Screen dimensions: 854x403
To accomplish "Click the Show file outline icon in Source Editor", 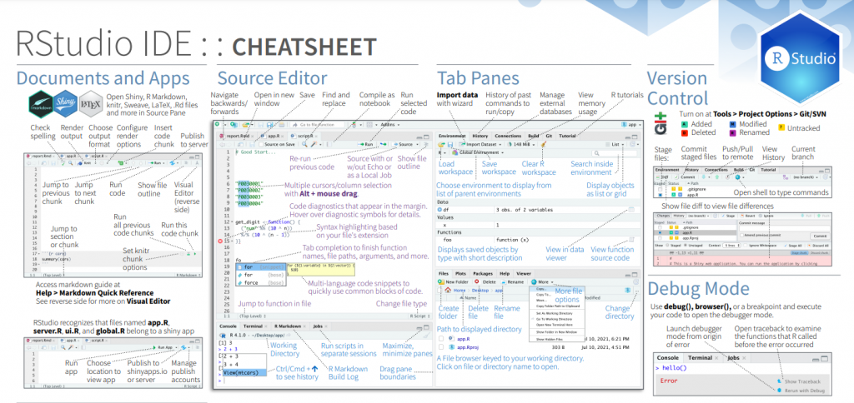I will pyautogui.click(x=425, y=144).
